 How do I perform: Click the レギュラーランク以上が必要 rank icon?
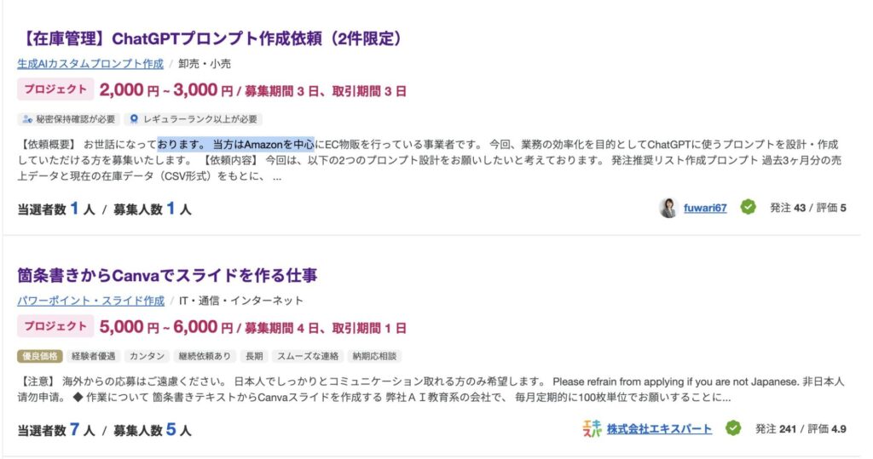(134, 119)
